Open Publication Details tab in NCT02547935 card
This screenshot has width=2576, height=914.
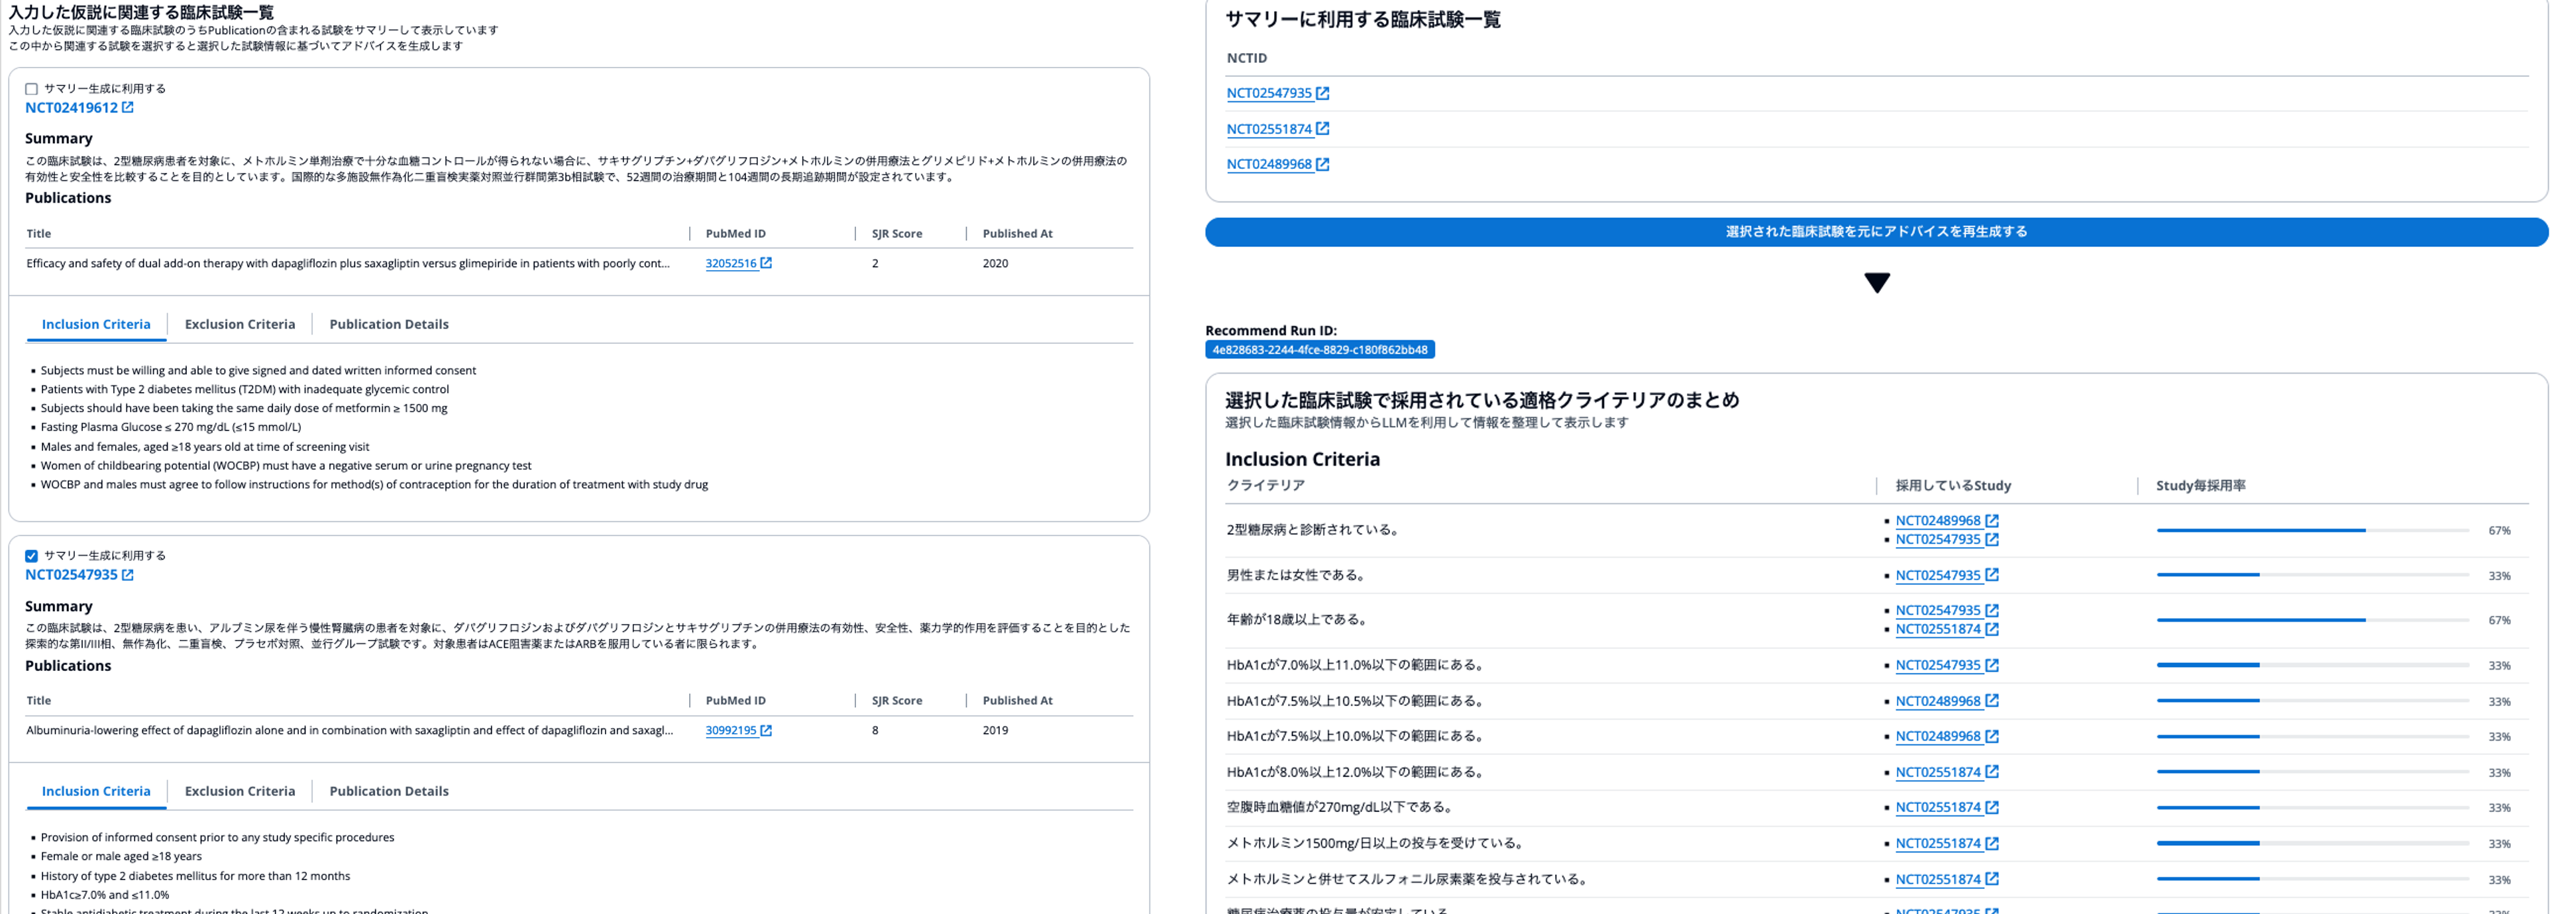click(389, 791)
